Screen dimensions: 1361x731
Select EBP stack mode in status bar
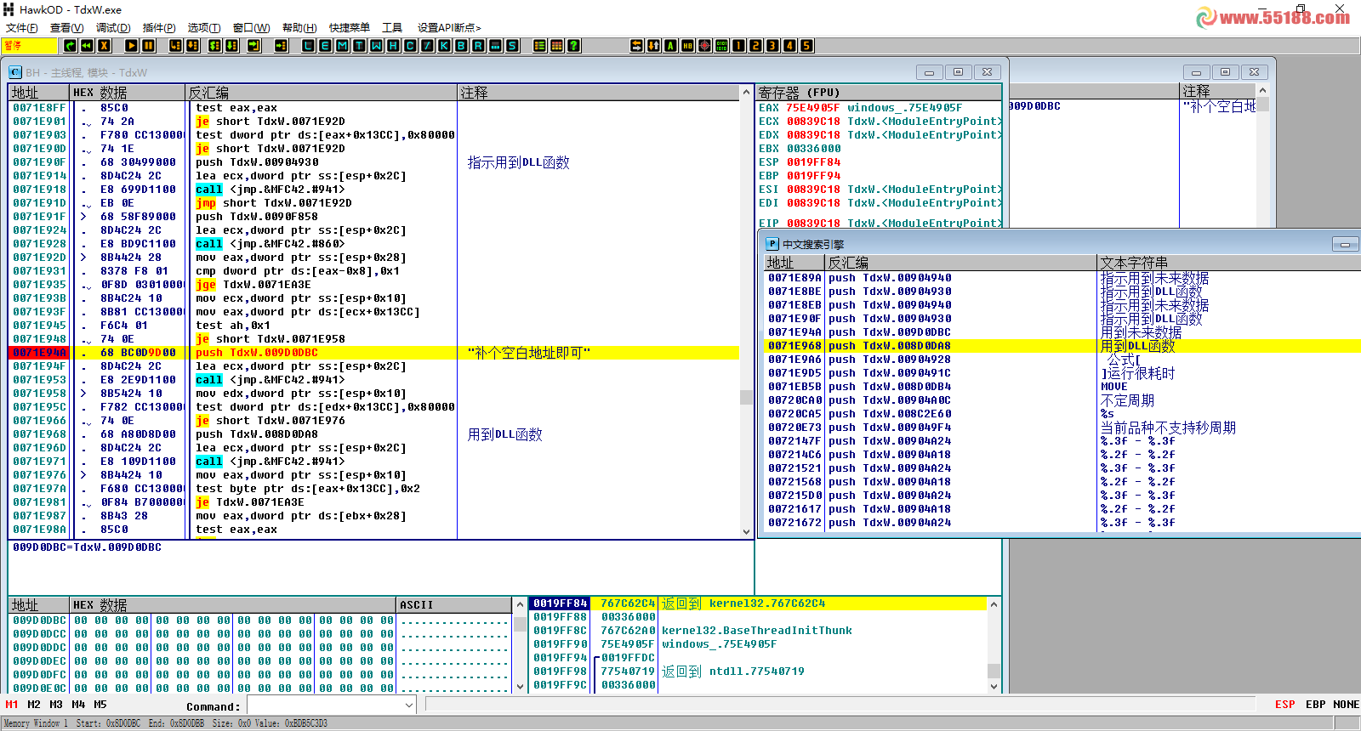pos(1316,705)
